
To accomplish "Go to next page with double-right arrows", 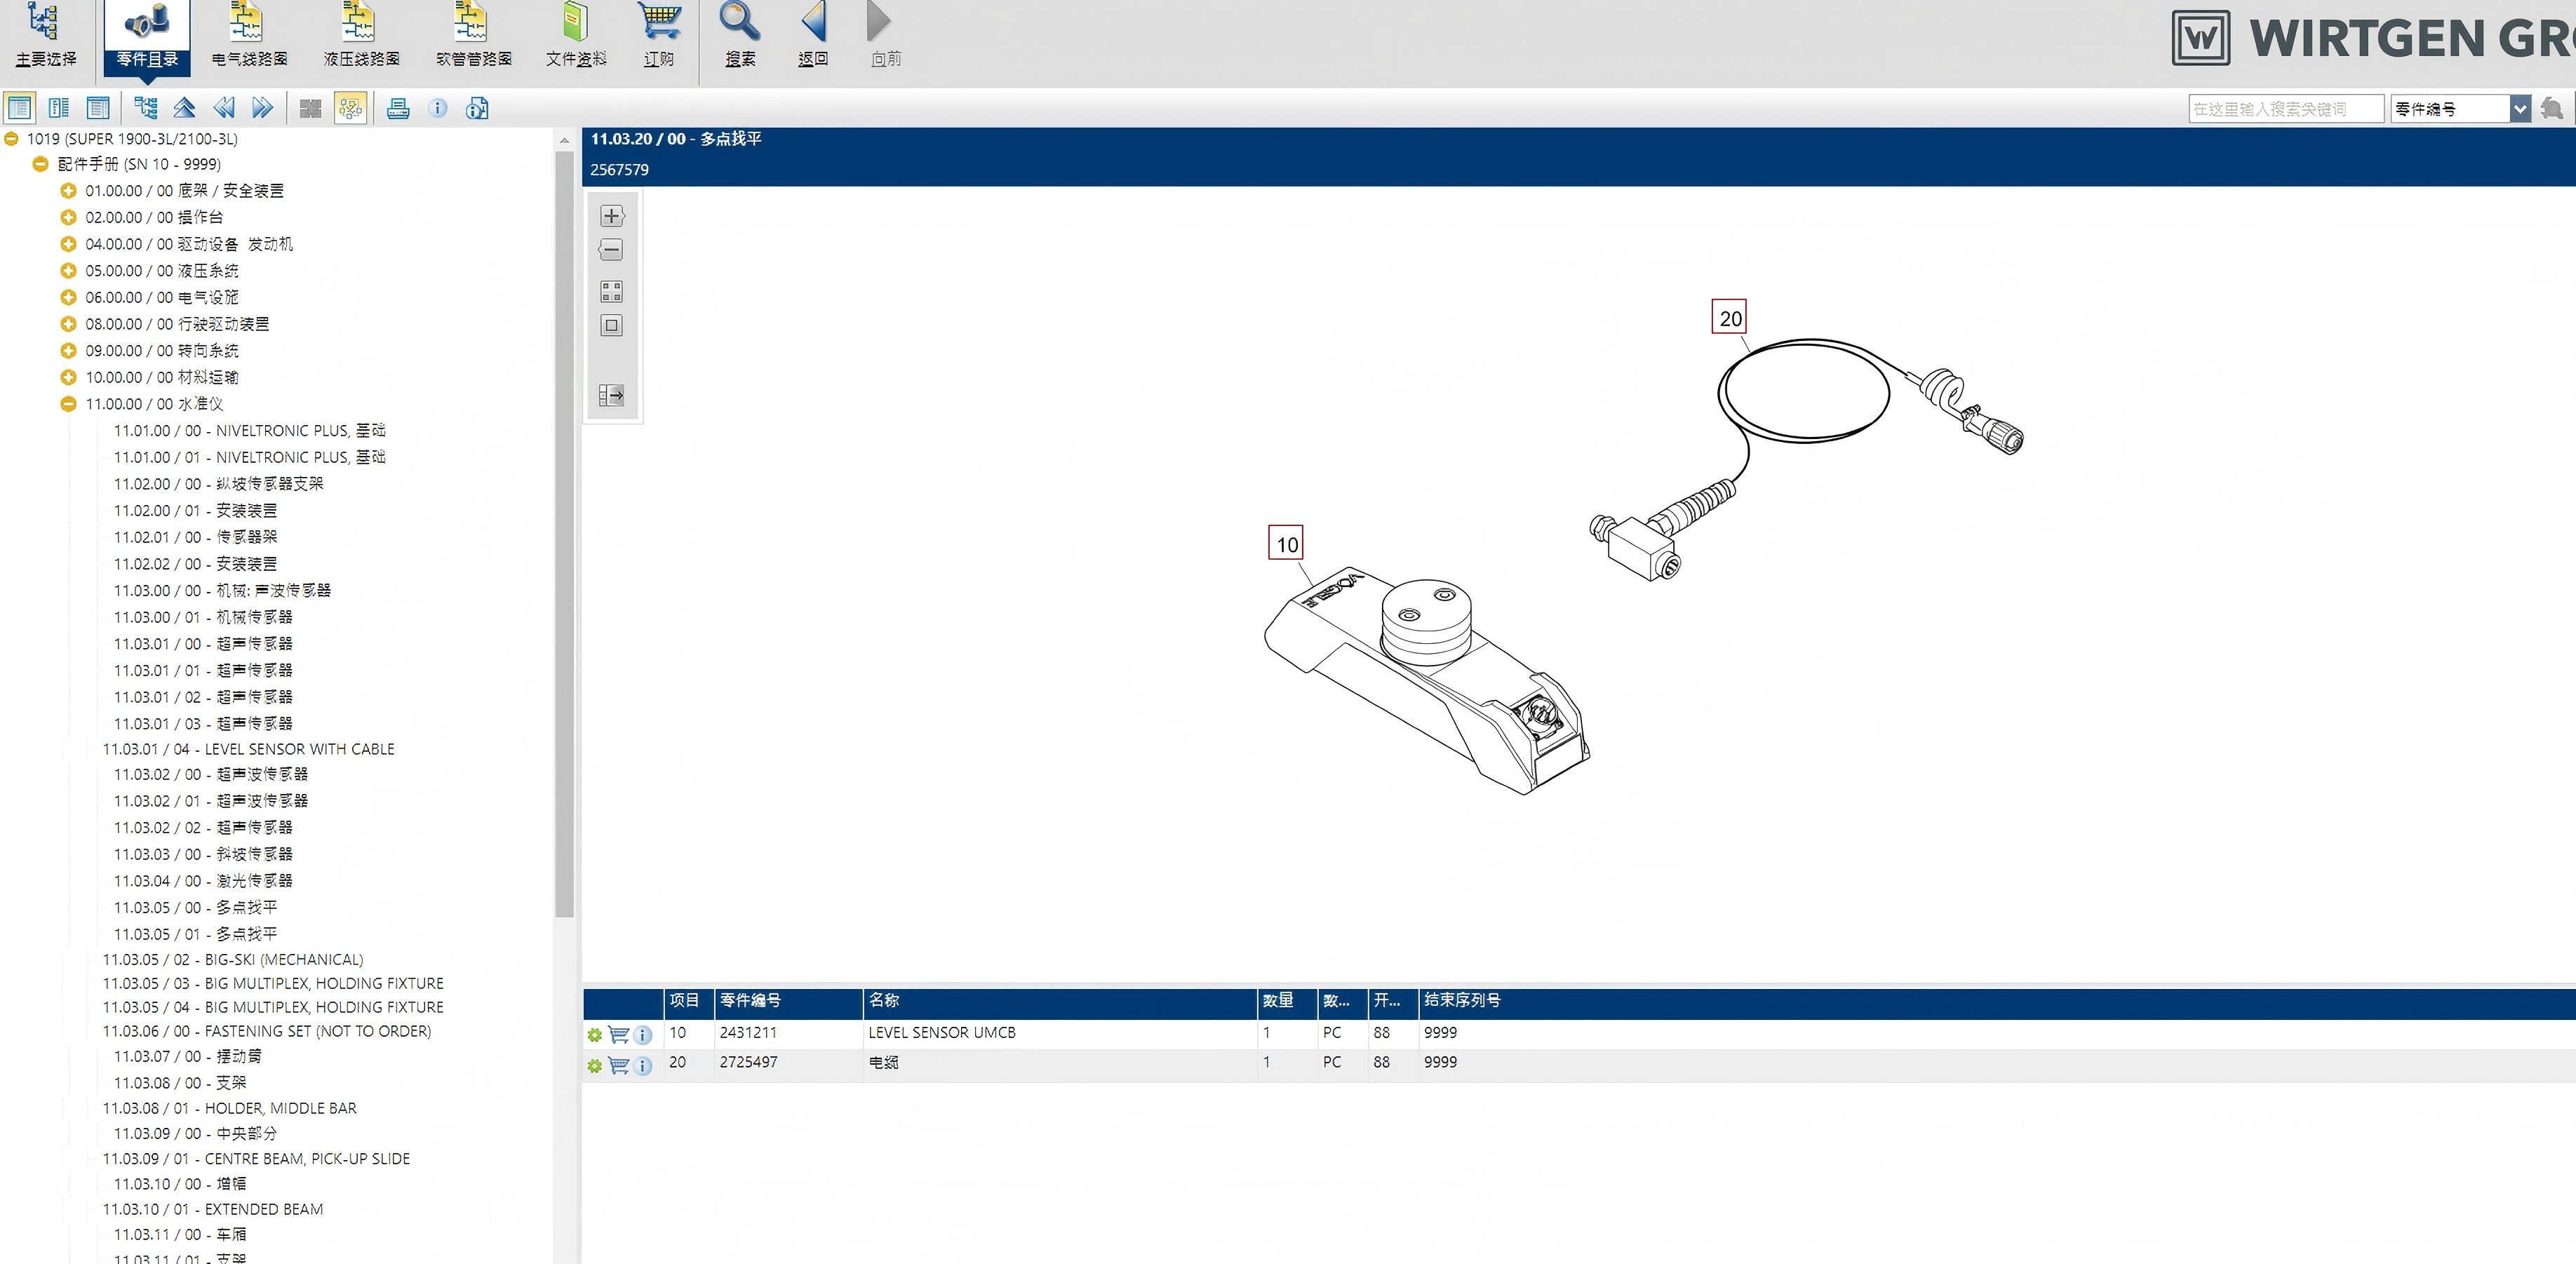I will [263, 108].
